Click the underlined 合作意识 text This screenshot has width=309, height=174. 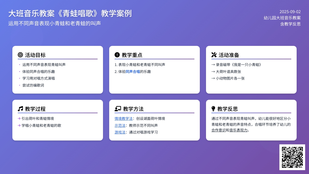click(x=219, y=130)
